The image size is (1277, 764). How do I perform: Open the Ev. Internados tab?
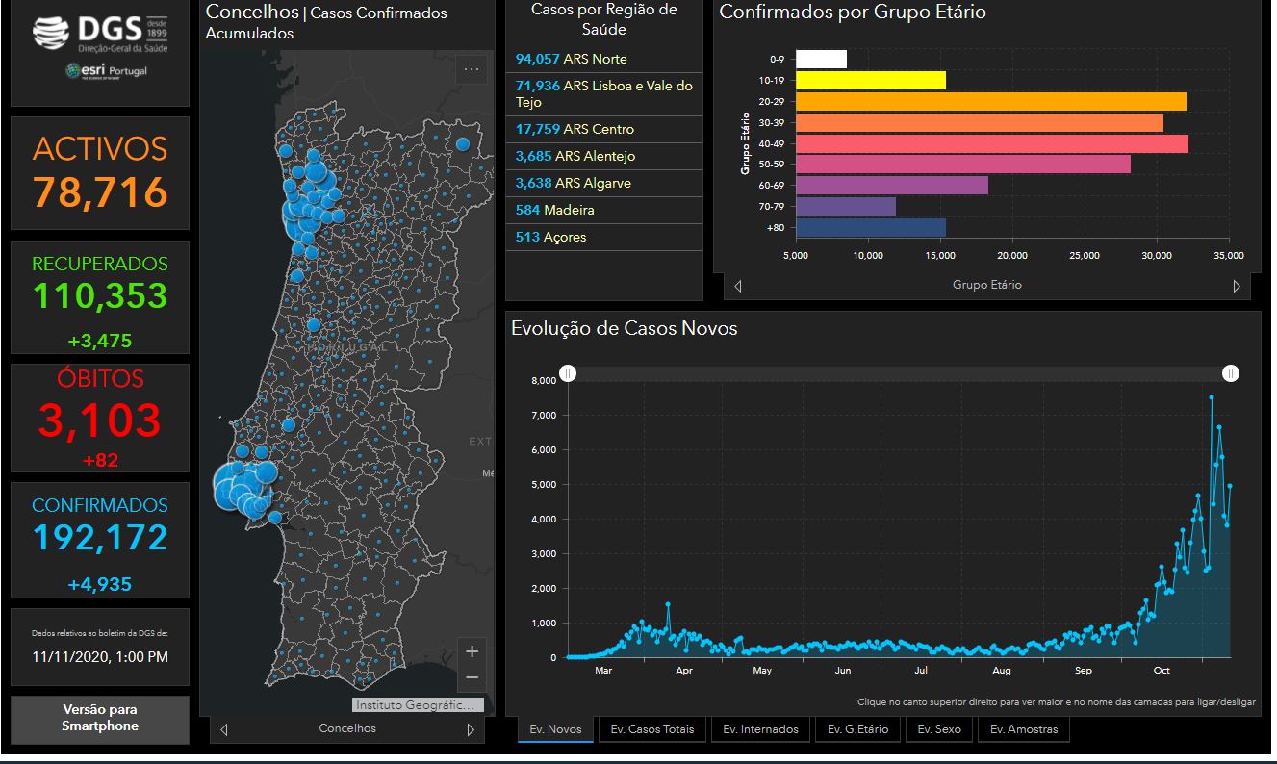(x=760, y=729)
